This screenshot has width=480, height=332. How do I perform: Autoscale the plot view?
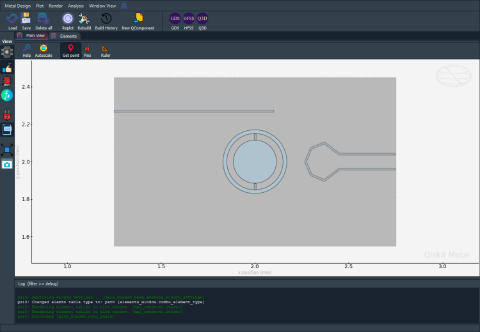(44, 50)
